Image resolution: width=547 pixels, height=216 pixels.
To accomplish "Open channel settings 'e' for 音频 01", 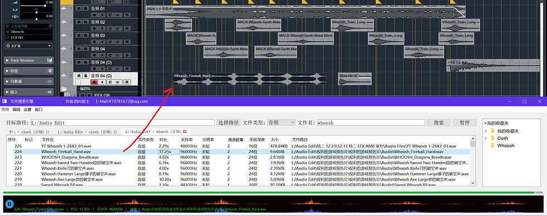I will tap(111, 15).
